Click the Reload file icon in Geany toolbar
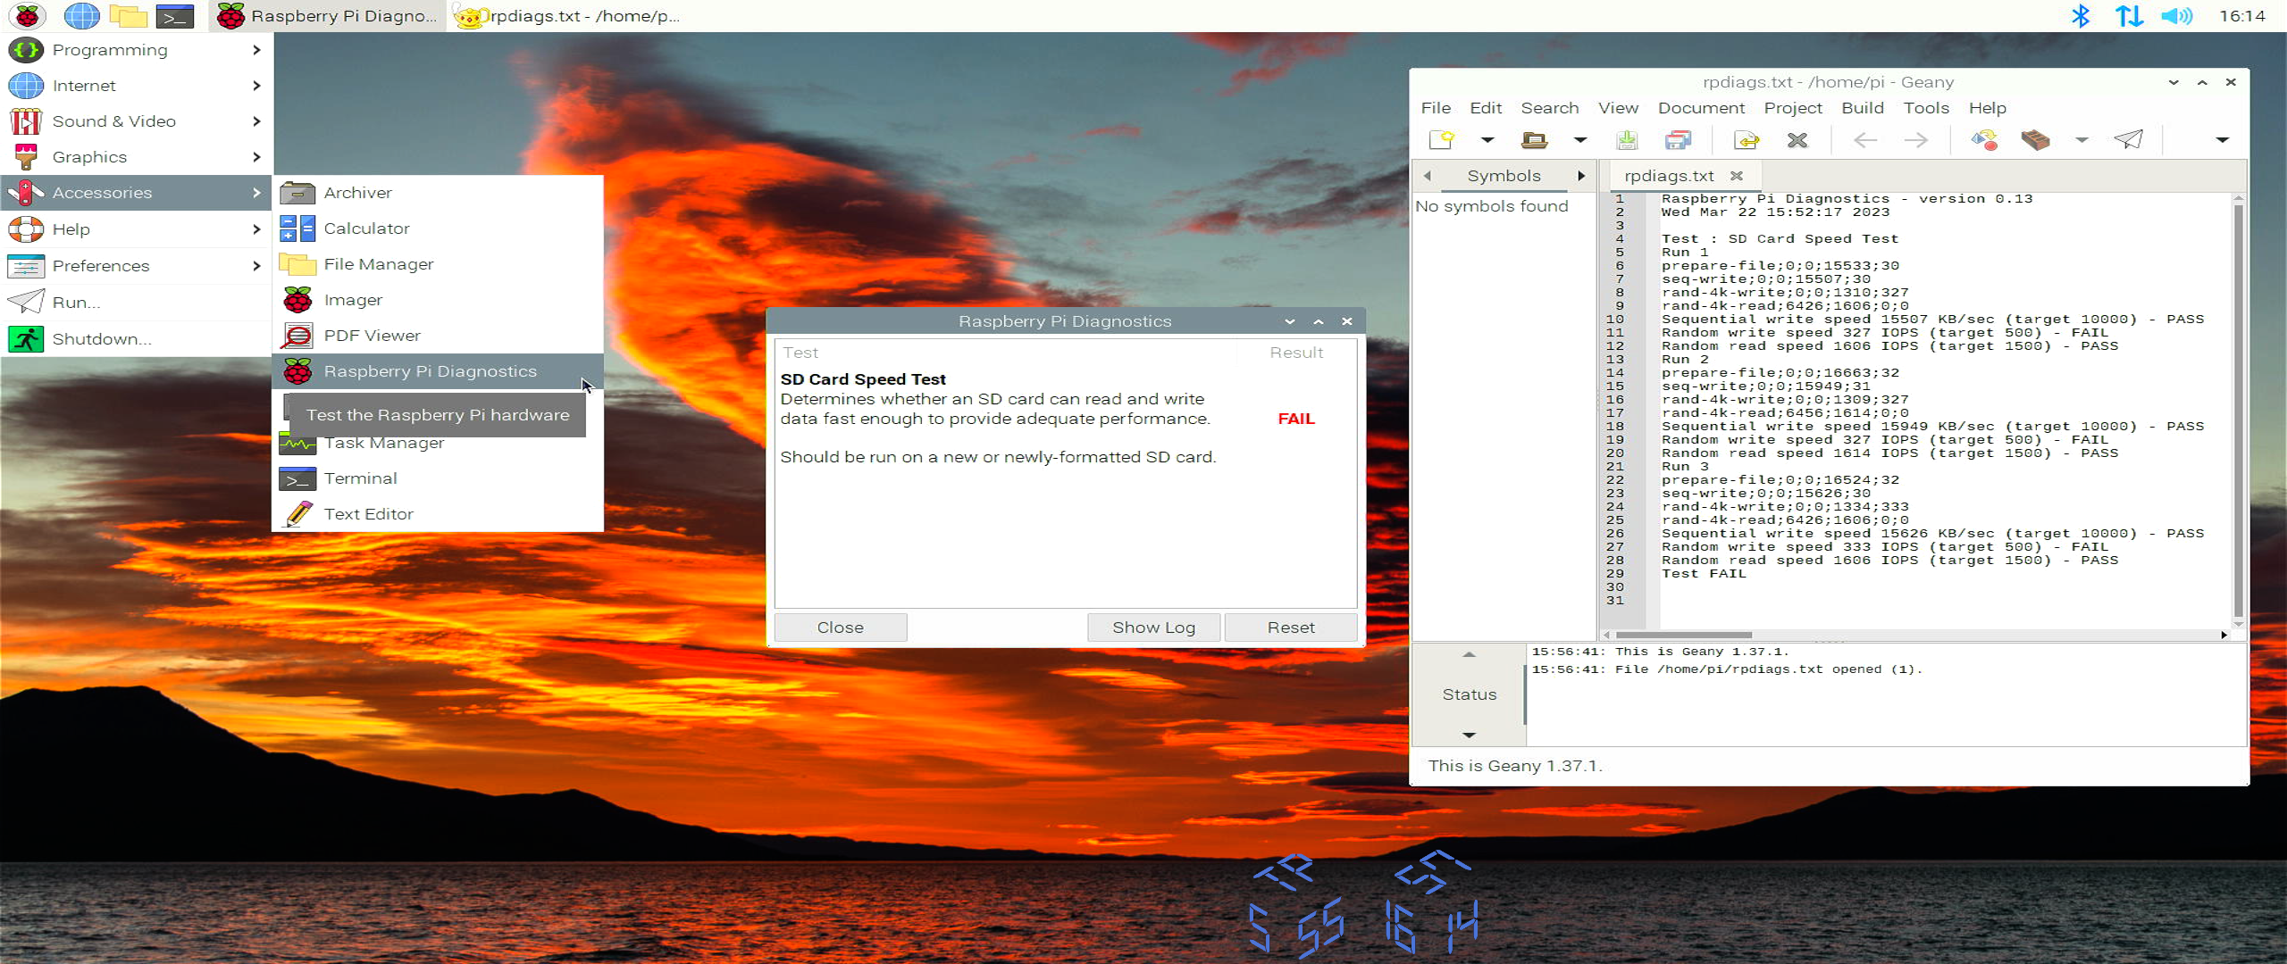 (x=1746, y=140)
